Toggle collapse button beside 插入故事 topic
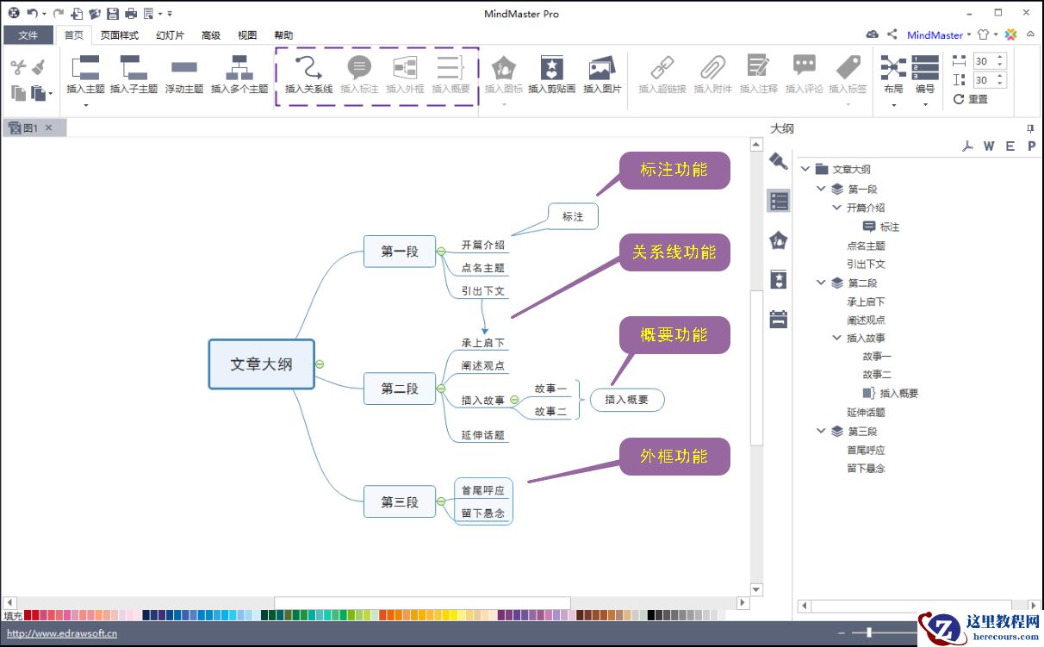The width and height of the screenshot is (1044, 647). [x=514, y=400]
